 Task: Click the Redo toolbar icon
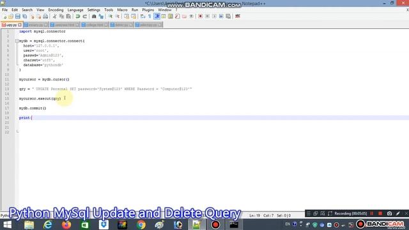pyautogui.click(x=84, y=17)
